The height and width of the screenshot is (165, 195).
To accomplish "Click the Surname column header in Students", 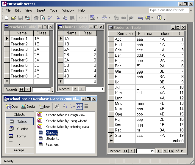I will click(125, 34).
